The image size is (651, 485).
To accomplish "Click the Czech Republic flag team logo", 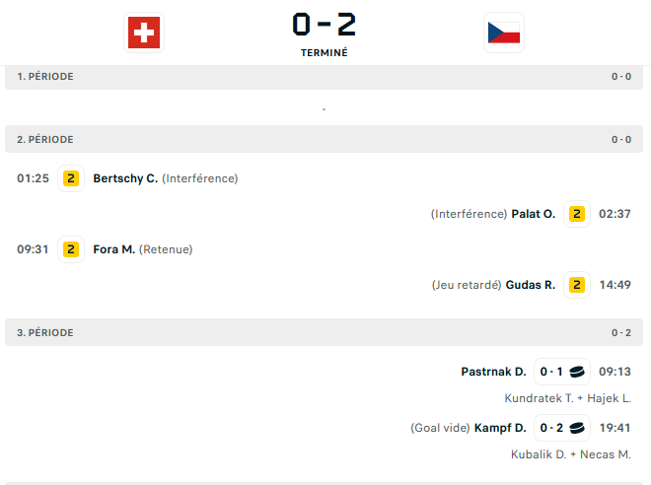I will click(504, 33).
